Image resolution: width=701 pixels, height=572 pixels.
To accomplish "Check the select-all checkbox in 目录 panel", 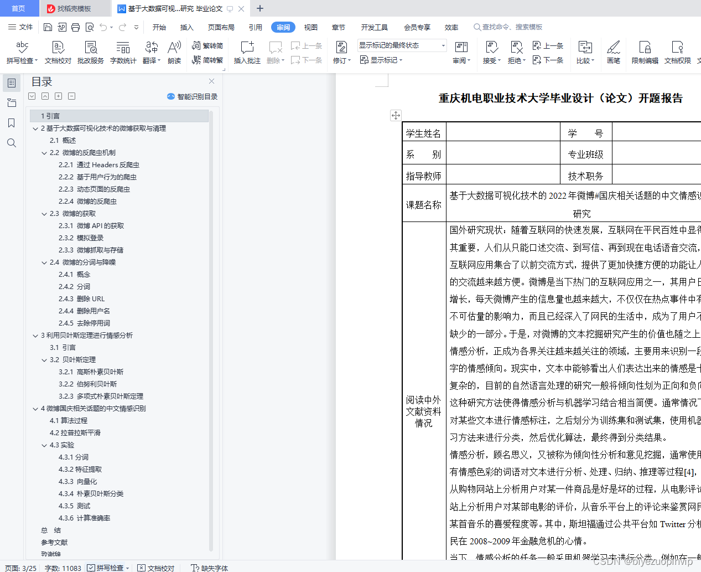I will (x=32, y=96).
